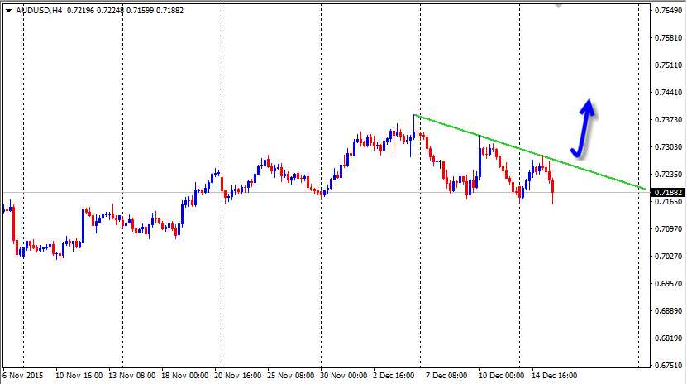This screenshot has height=384, width=687.
Task: Click the 0.73030 price axis label
Action: pyautogui.click(x=668, y=146)
